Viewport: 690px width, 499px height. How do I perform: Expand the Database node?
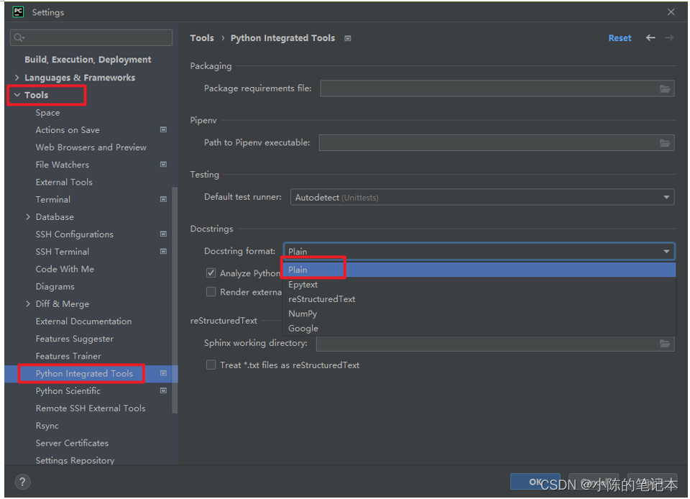(x=28, y=217)
